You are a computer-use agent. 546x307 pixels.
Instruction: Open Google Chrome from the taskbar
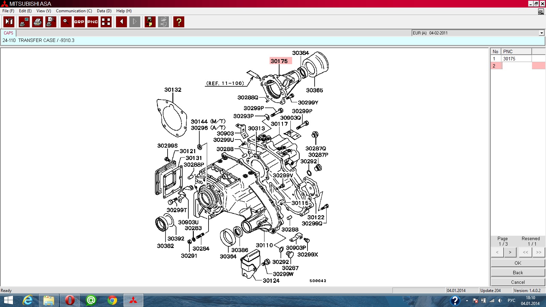(x=112, y=301)
